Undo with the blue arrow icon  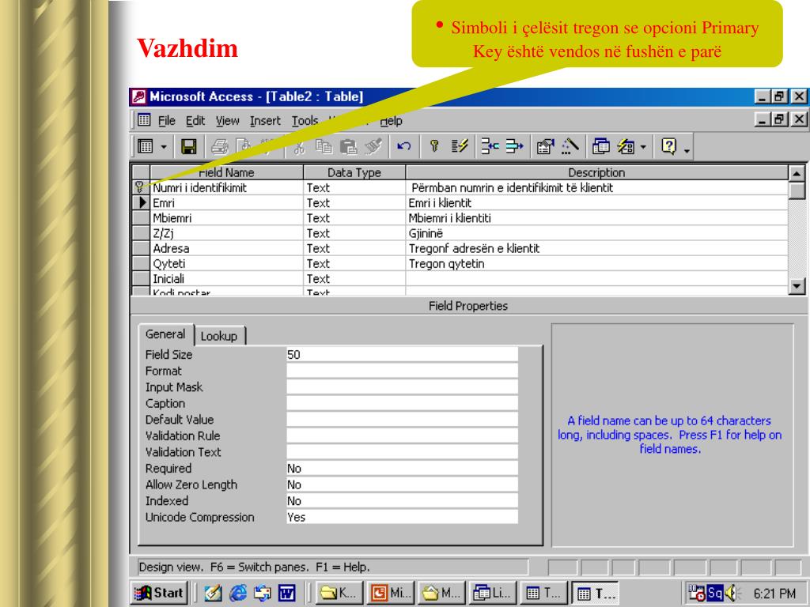coord(404,147)
